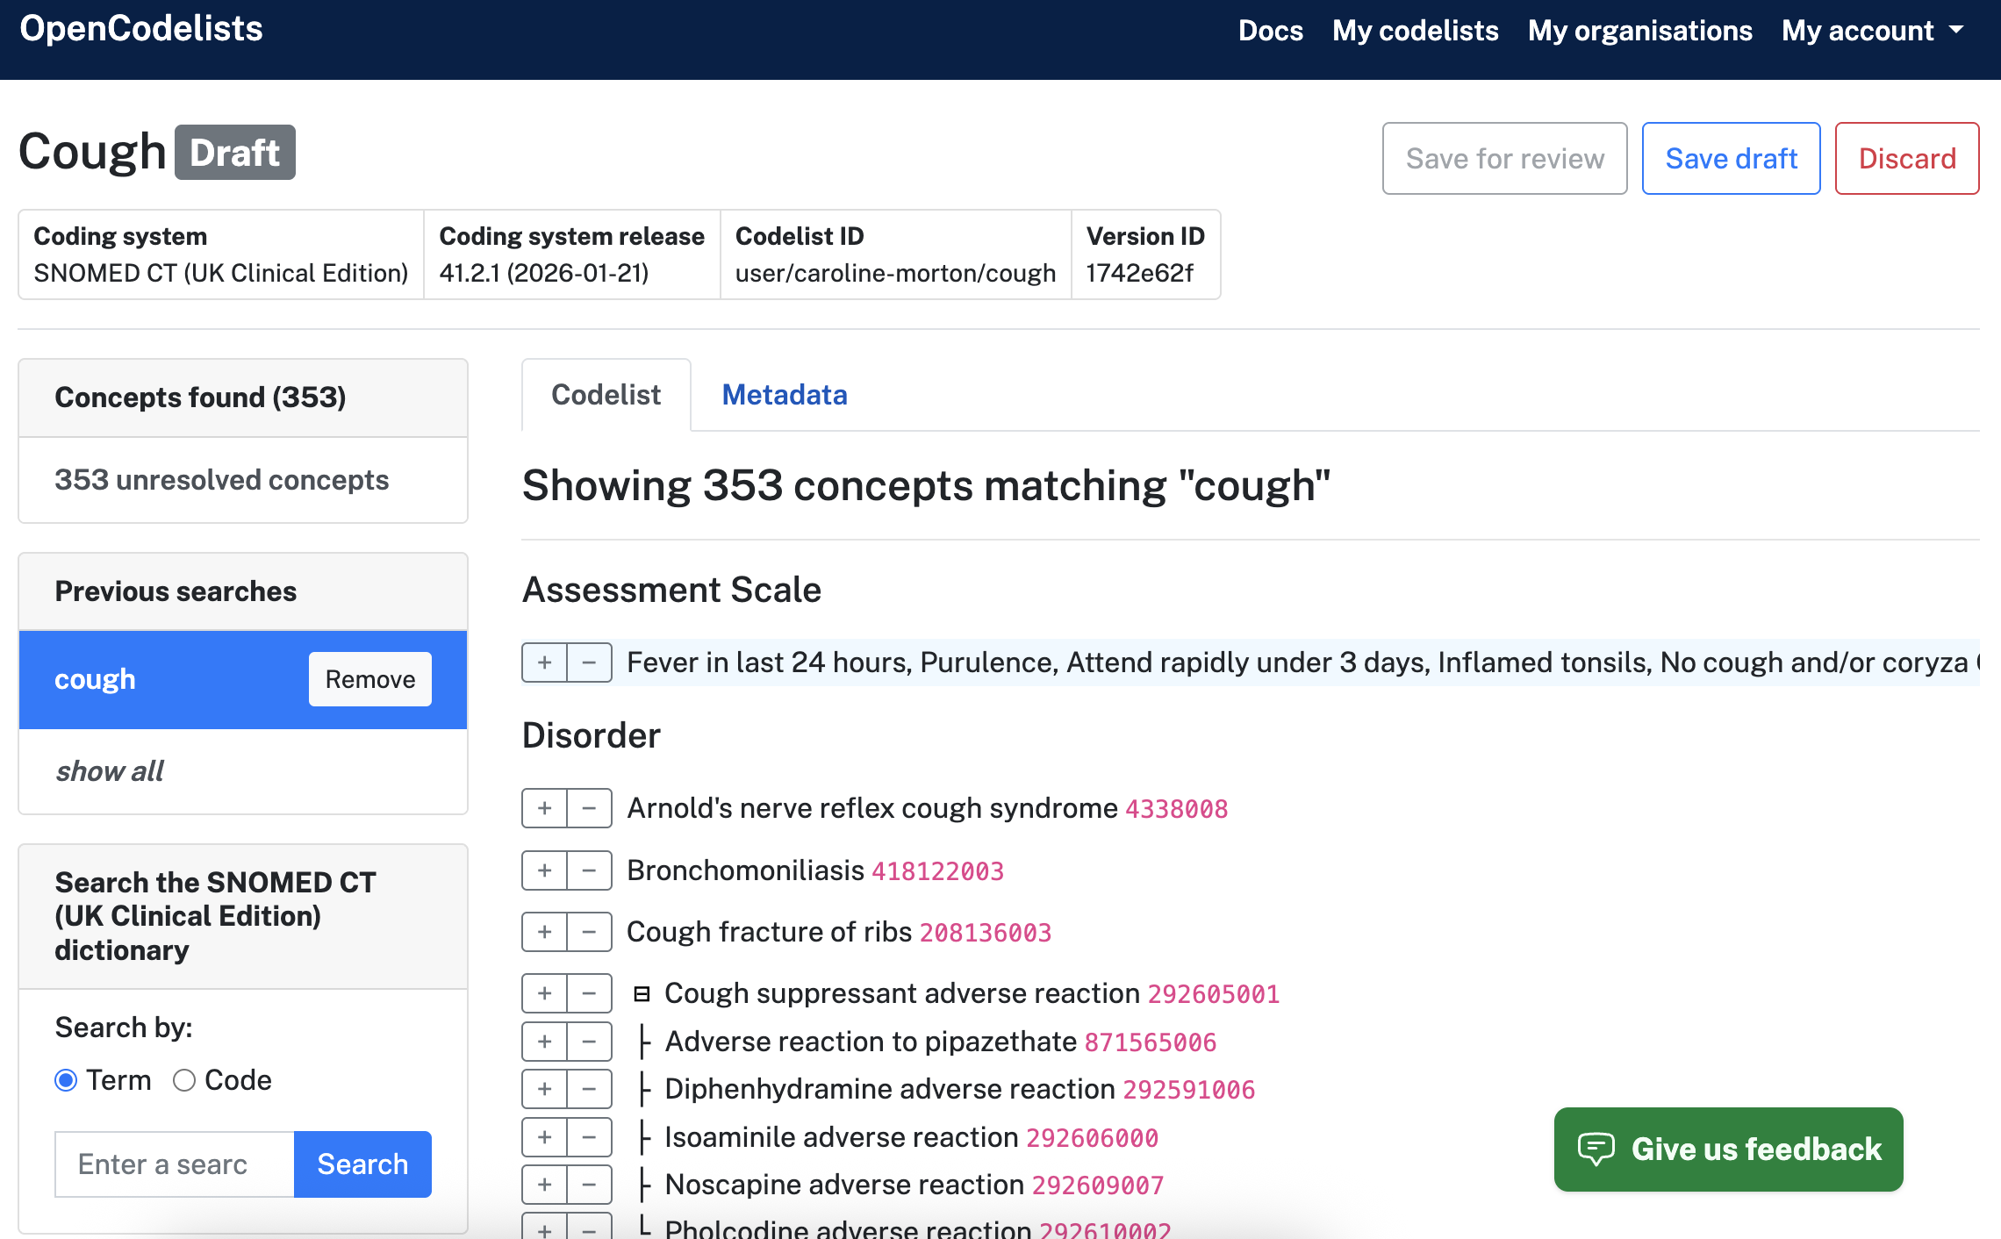Include Cough suppressant adverse reaction

(x=544, y=993)
